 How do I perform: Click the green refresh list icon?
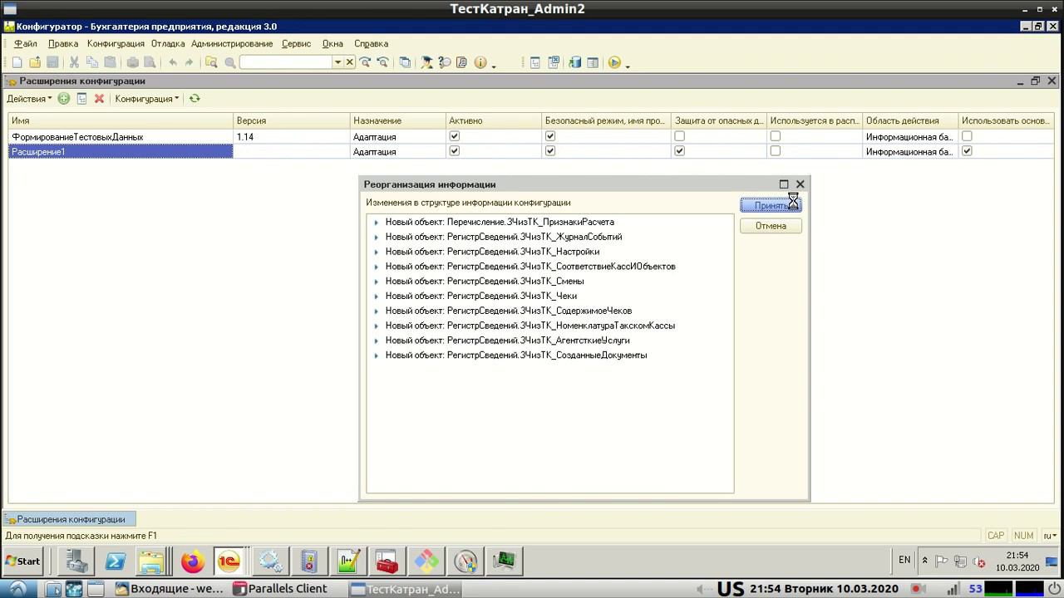click(195, 99)
